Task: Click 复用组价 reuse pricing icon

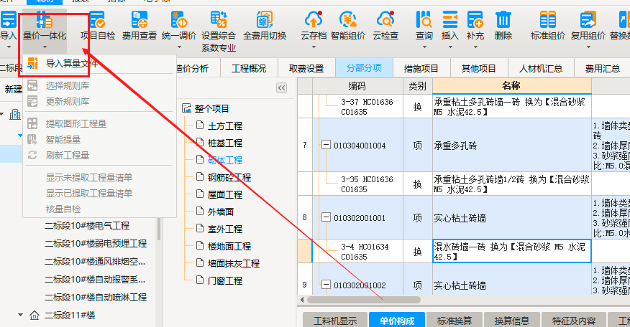Action: click(x=588, y=20)
